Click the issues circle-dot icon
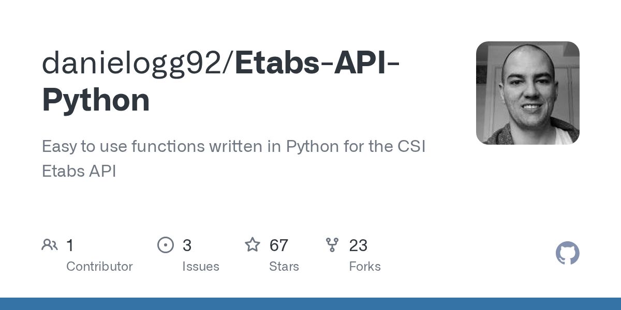This screenshot has width=621, height=310. coord(166,245)
